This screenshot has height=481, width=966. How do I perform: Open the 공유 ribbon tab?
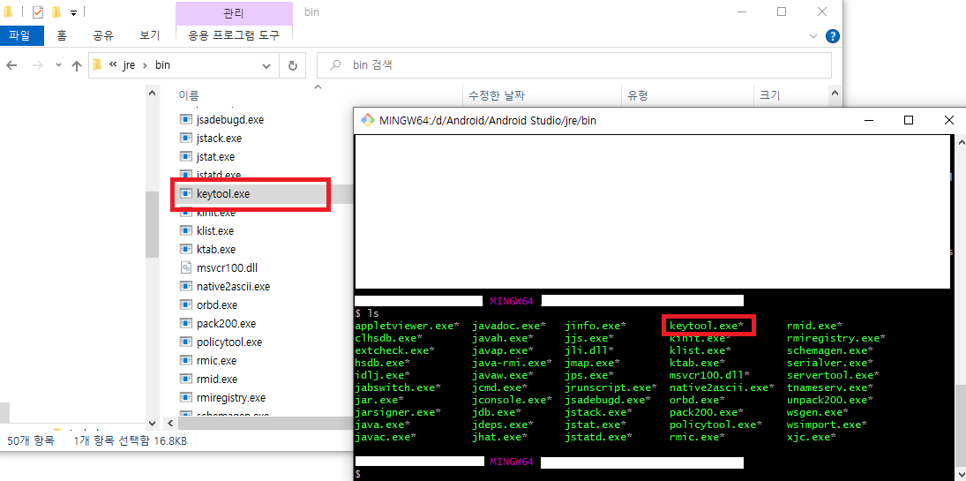(103, 36)
